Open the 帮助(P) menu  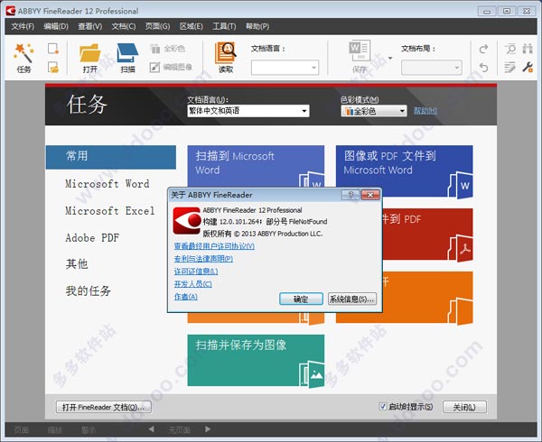(x=257, y=26)
